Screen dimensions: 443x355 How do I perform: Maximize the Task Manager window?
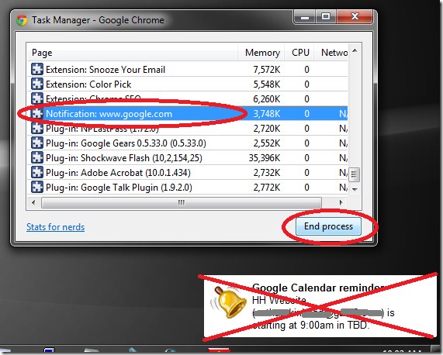pos(326,17)
